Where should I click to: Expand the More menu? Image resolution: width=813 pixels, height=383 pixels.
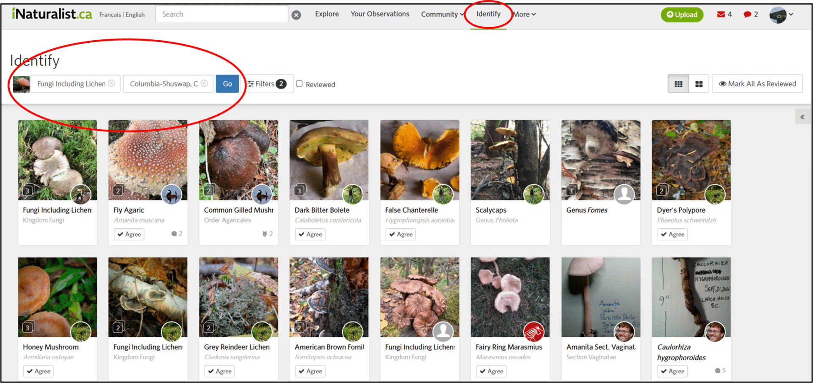[x=524, y=14]
